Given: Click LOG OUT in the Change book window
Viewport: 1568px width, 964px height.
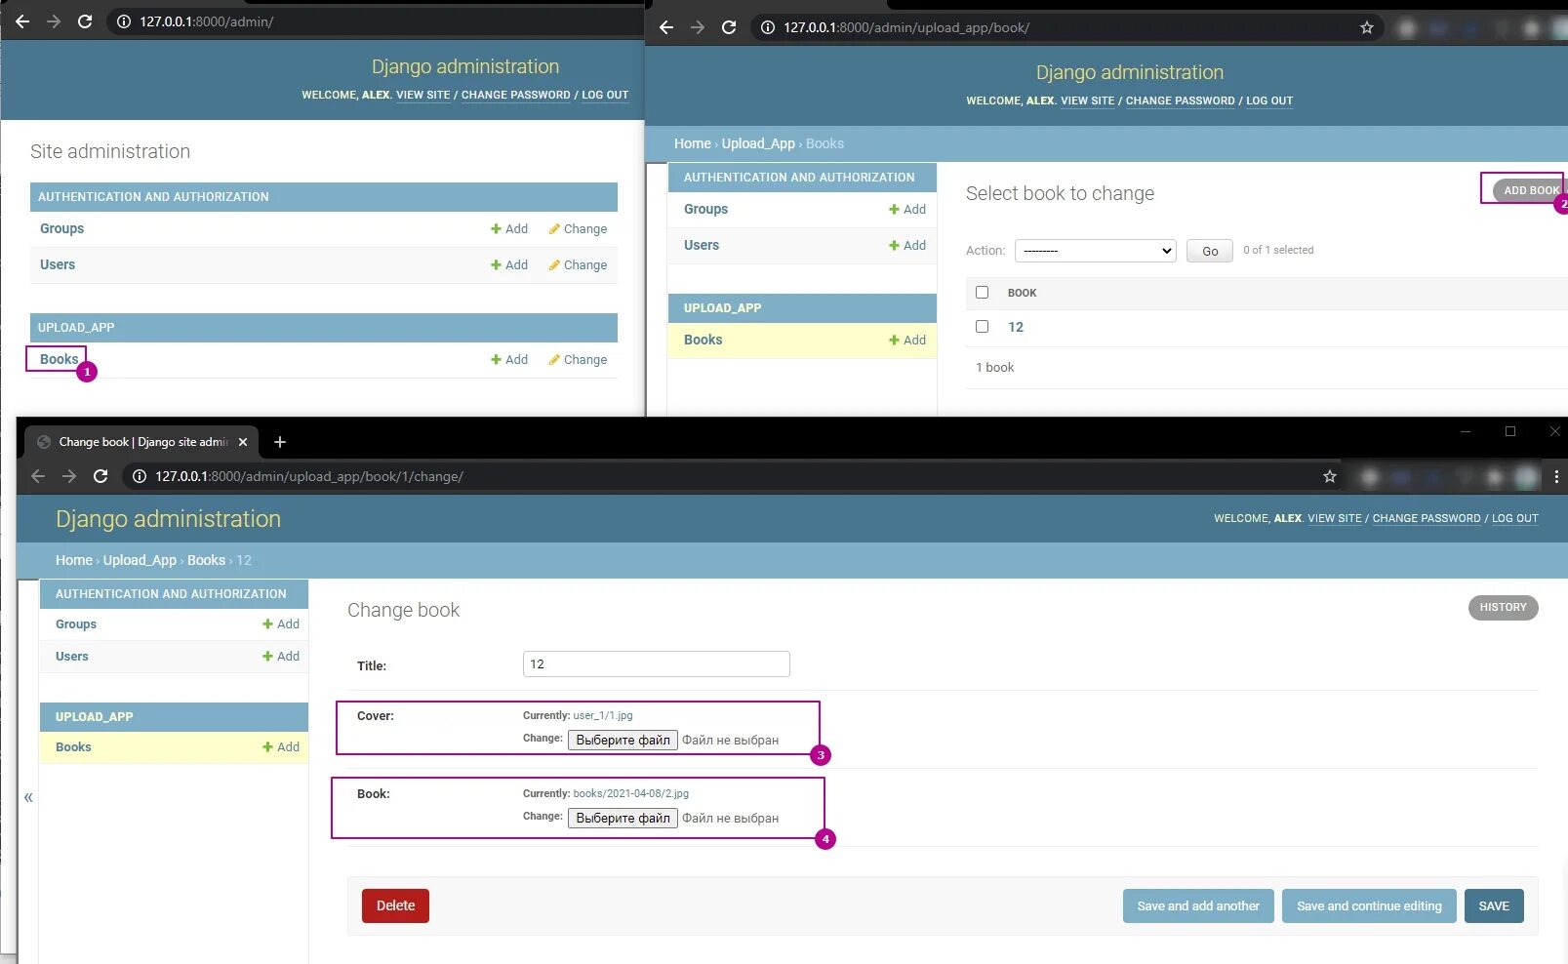Looking at the screenshot, I should tap(1515, 518).
